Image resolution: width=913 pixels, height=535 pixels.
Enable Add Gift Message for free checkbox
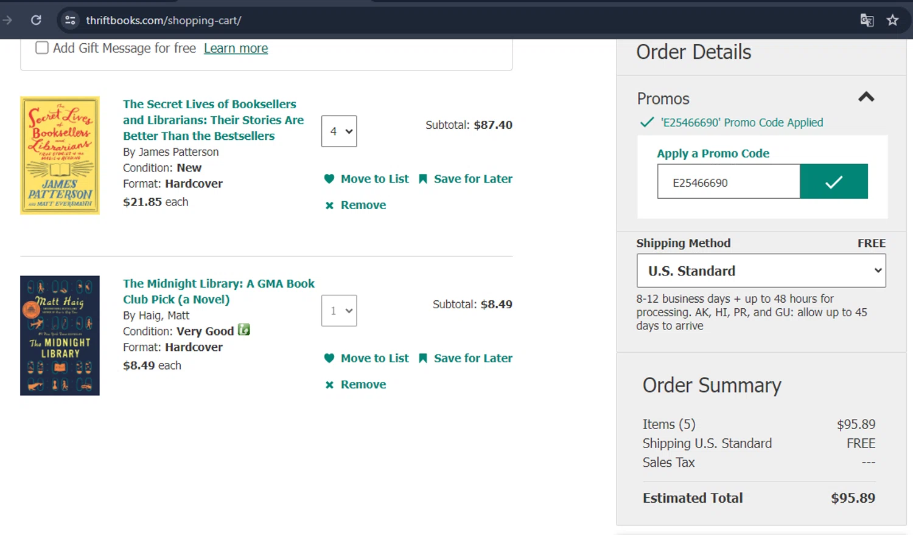(42, 47)
